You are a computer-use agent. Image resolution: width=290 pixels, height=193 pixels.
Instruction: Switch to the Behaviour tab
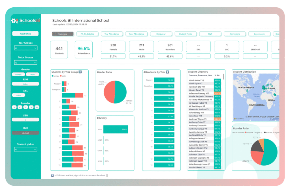(x=161, y=34)
